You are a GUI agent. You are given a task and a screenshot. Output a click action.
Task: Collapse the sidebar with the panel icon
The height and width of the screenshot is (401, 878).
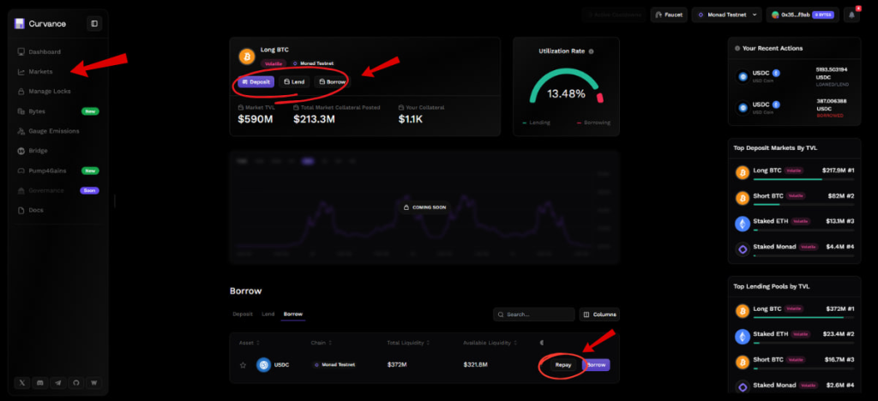(x=93, y=24)
